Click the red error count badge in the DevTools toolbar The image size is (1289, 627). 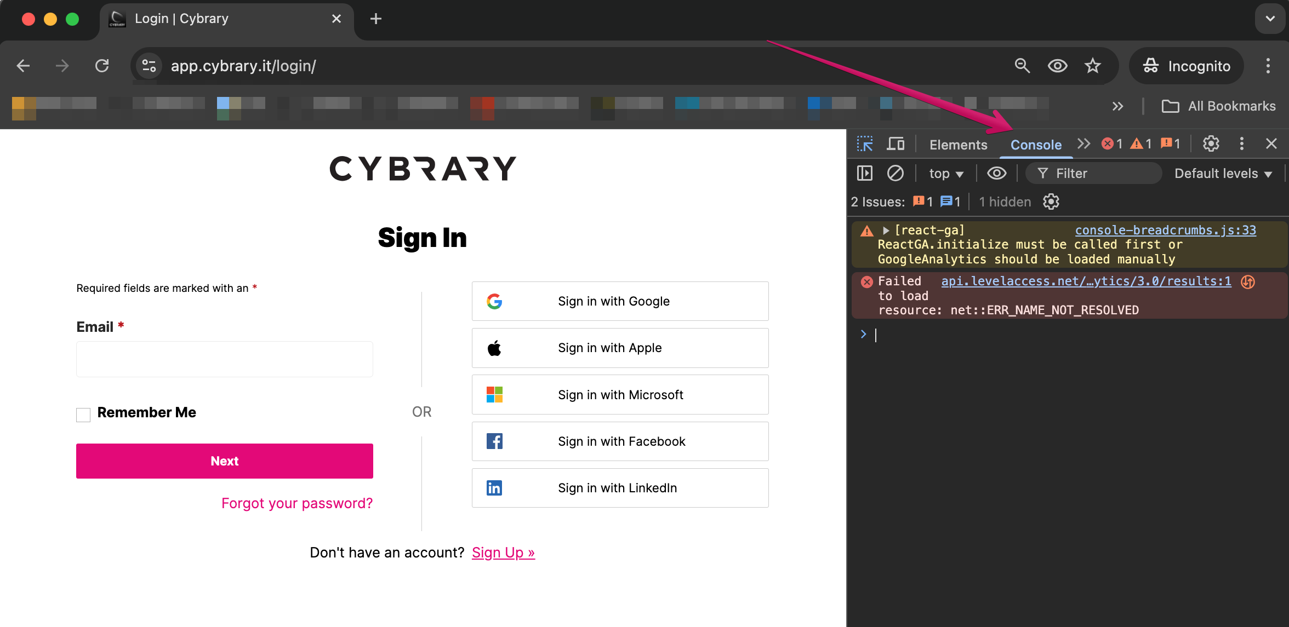click(1112, 143)
